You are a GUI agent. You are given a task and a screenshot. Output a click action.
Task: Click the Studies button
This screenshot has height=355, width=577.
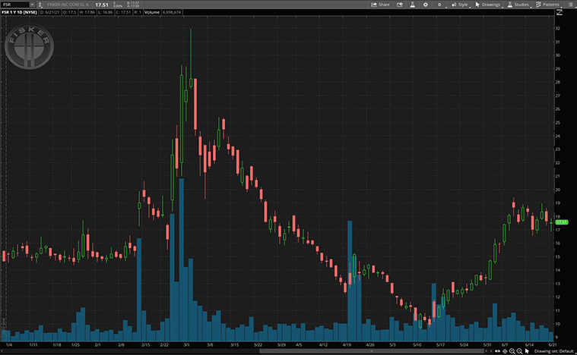[518, 5]
